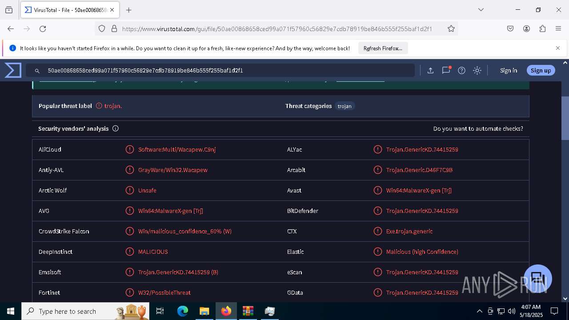Show hidden system tray icons chevron
The image size is (569, 320).
479,311
